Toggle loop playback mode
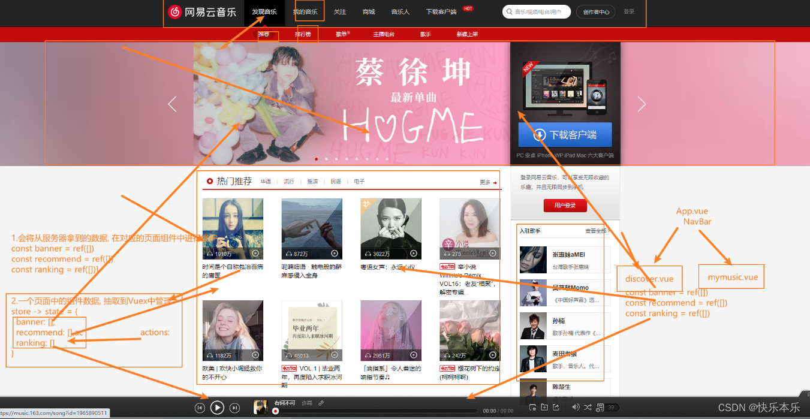 pyautogui.click(x=588, y=407)
